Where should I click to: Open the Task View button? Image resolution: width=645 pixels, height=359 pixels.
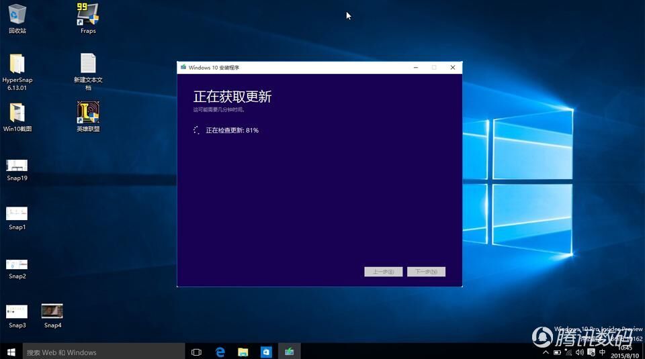pyautogui.click(x=196, y=352)
